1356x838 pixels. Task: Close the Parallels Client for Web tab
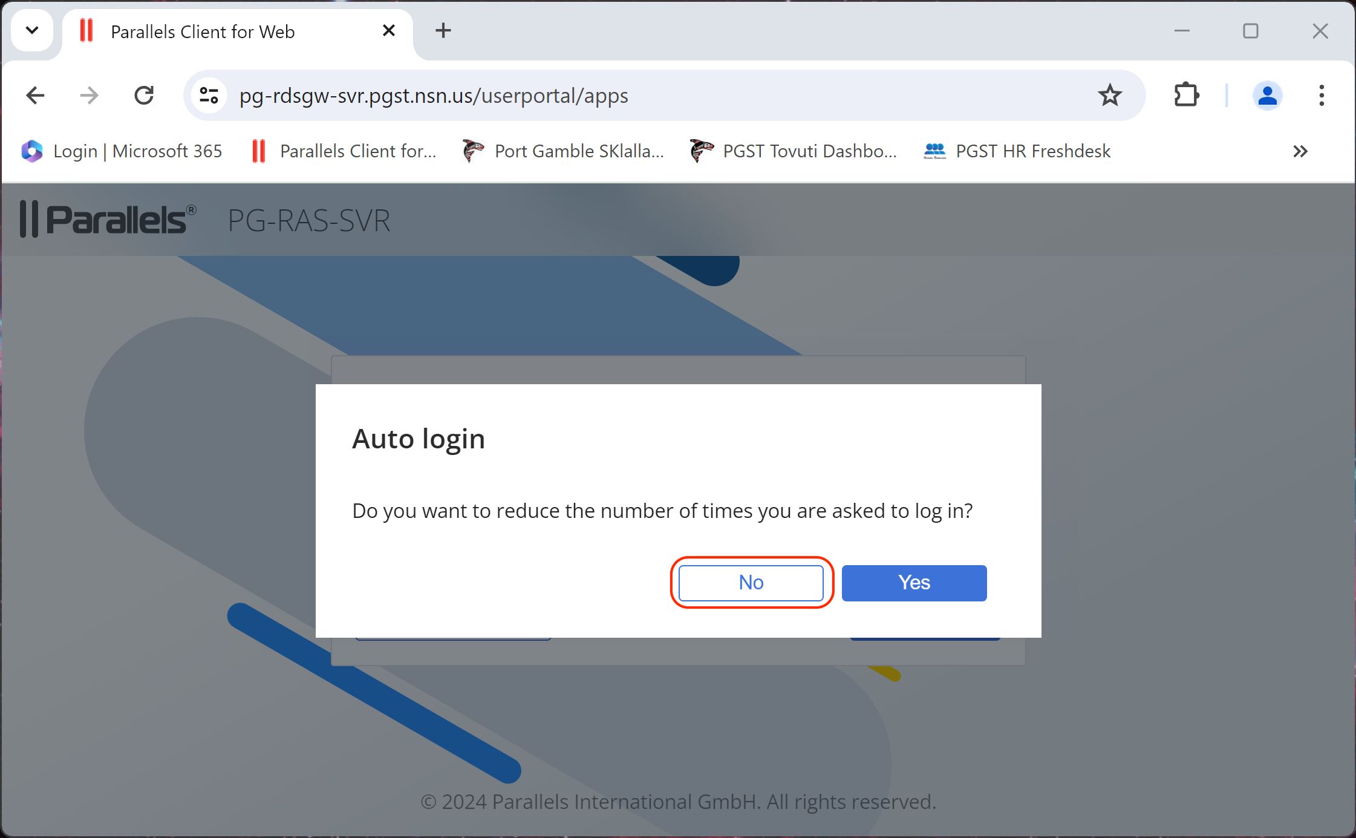click(389, 30)
